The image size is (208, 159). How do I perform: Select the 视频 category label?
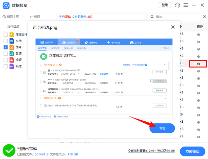[19, 60]
